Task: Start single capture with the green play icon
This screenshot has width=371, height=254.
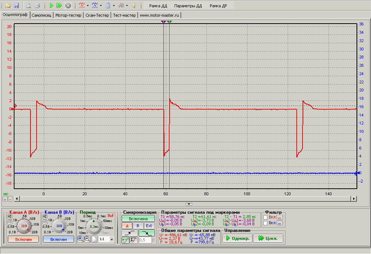Action: [x=51, y=5]
